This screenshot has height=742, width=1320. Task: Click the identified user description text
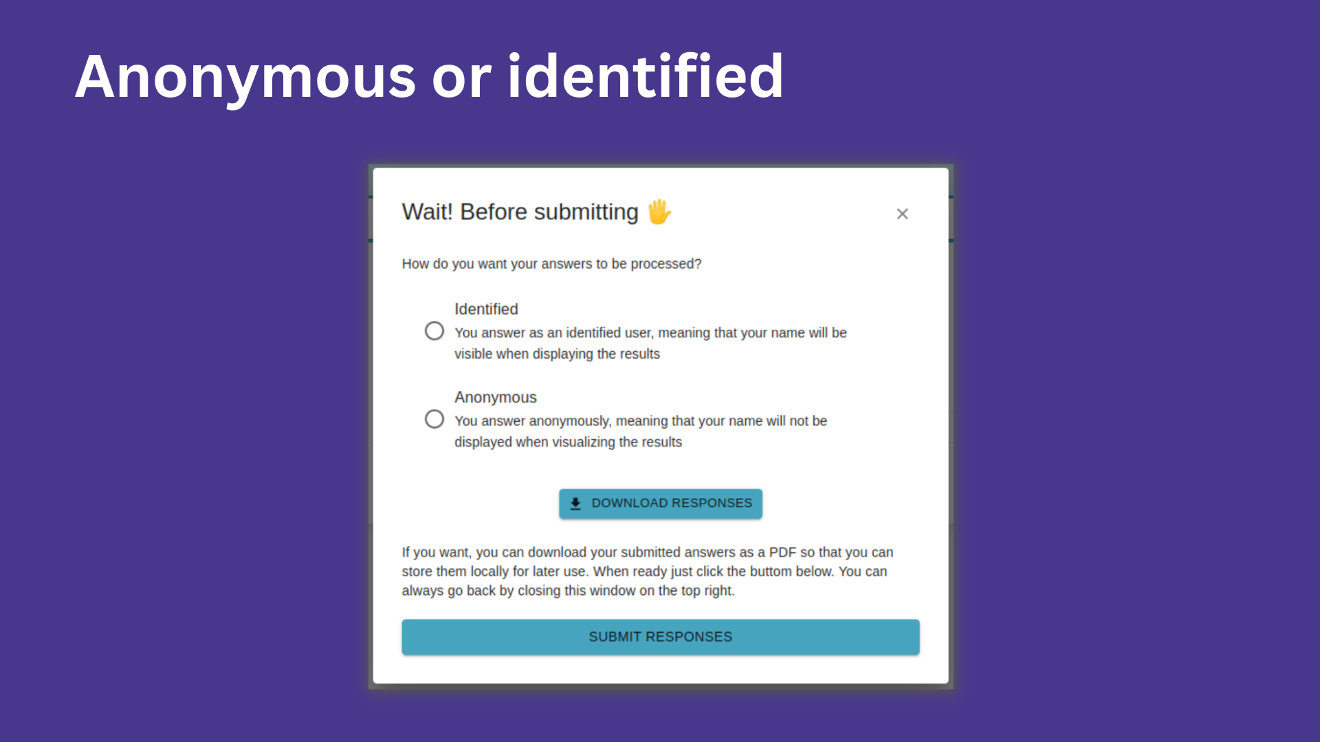(650, 333)
